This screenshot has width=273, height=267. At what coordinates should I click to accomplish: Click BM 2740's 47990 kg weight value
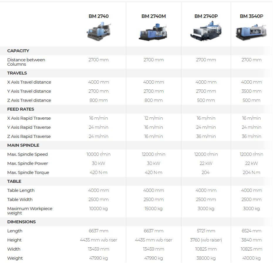[x=99, y=258]
